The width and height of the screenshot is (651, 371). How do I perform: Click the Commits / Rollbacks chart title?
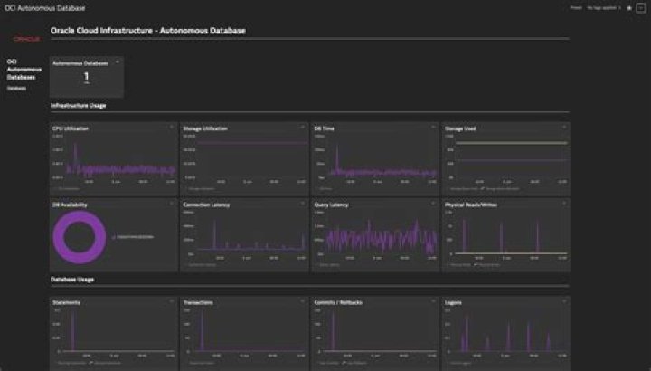338,302
